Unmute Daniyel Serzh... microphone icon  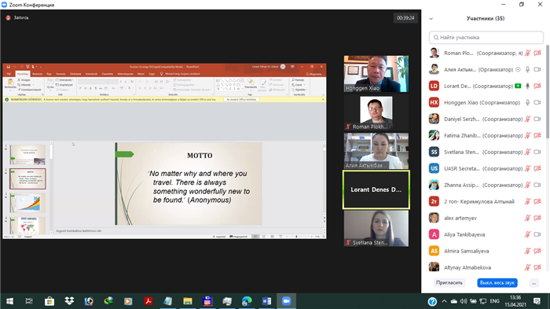click(x=527, y=119)
